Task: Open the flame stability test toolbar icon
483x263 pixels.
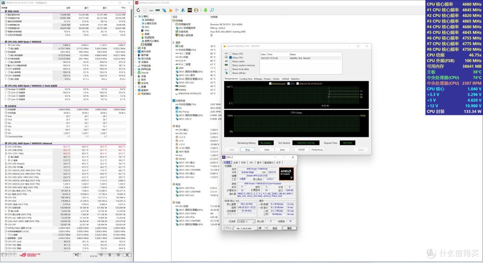Action: tap(171, 10)
